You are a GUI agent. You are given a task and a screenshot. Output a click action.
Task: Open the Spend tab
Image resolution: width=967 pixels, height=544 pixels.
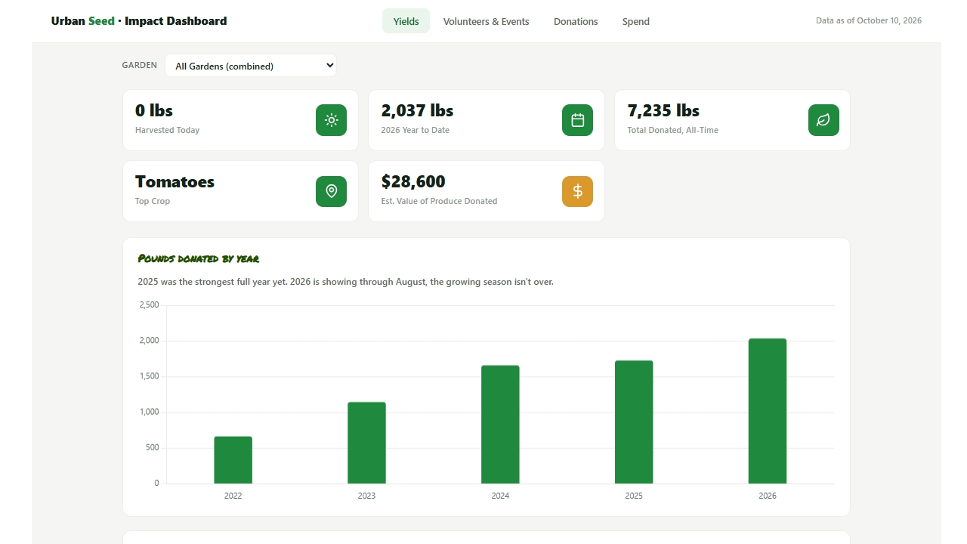[x=635, y=21]
